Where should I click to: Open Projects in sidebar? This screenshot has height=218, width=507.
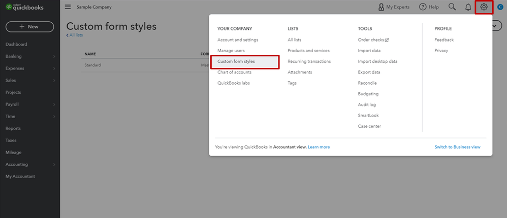13,92
